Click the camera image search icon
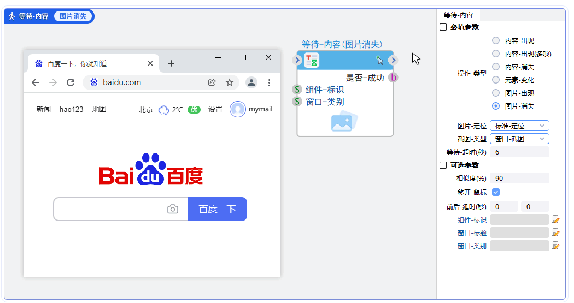 tap(173, 209)
